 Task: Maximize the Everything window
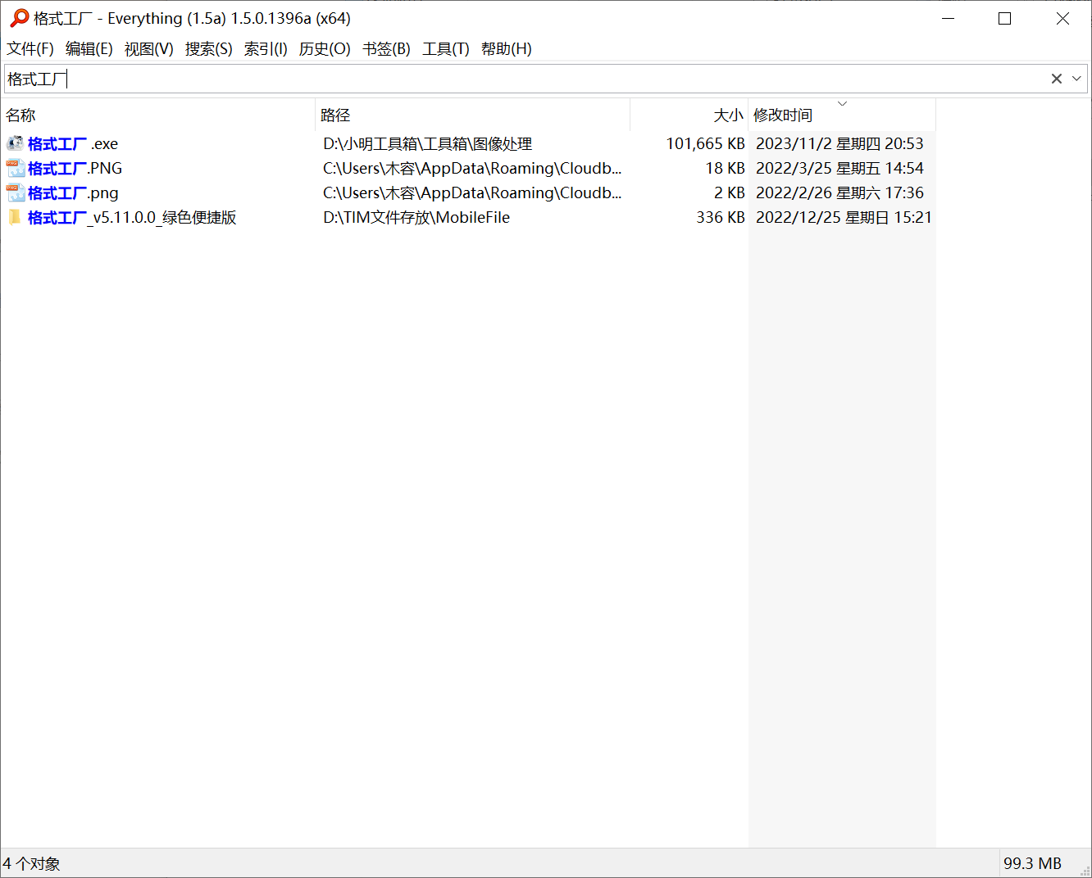1004,18
